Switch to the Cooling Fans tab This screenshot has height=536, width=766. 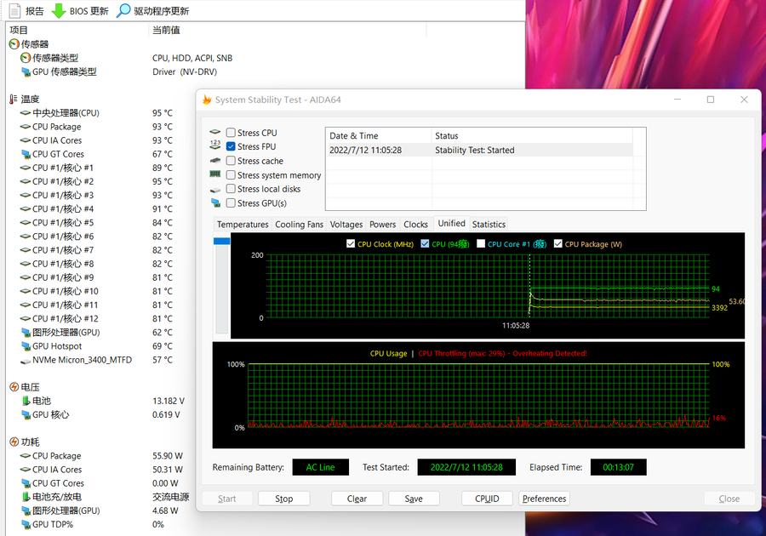299,225
